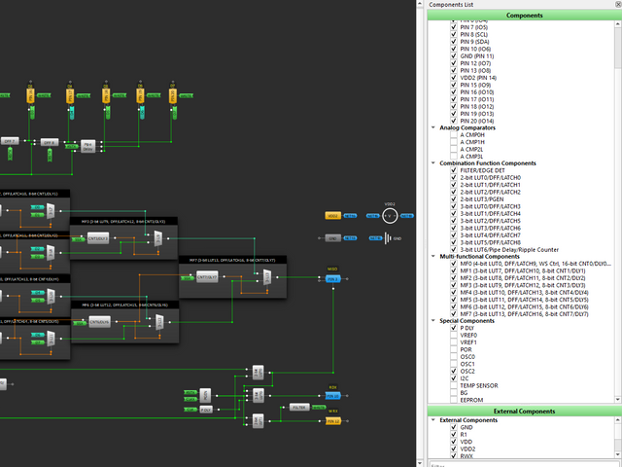This screenshot has height=467, width=622.
Task: Enable the A CMP0H checkbox
Action: (x=454, y=134)
